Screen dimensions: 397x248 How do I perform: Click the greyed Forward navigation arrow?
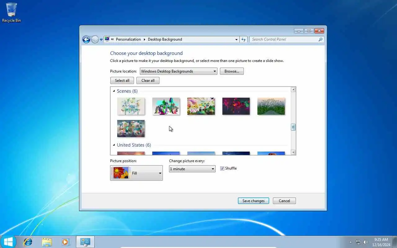click(x=95, y=39)
